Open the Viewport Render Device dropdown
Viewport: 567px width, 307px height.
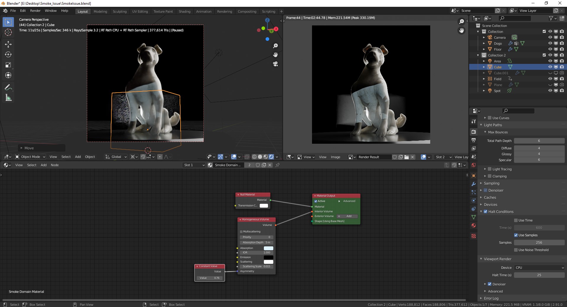point(539,268)
